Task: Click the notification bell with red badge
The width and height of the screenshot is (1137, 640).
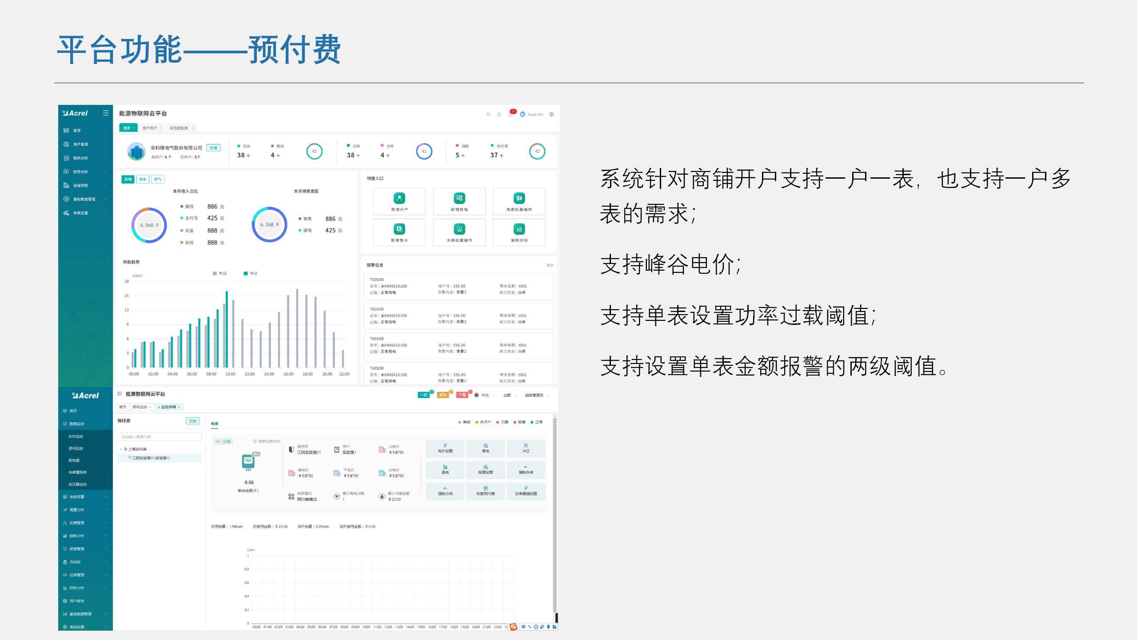Action: [x=511, y=114]
